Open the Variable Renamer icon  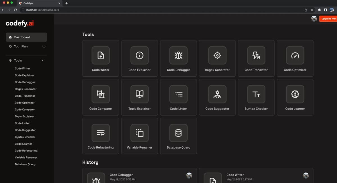(140, 133)
